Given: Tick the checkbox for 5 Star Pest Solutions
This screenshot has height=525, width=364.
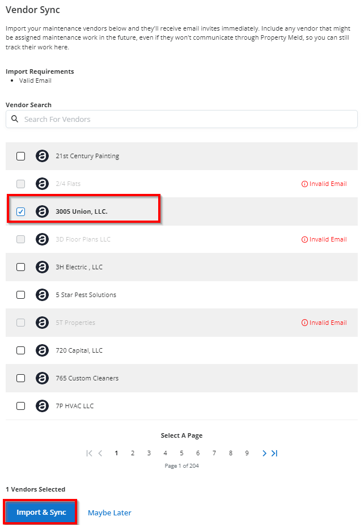Looking at the screenshot, I should (21, 295).
